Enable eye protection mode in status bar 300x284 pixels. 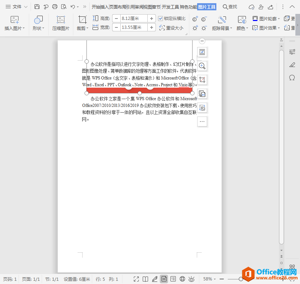click(x=191, y=279)
